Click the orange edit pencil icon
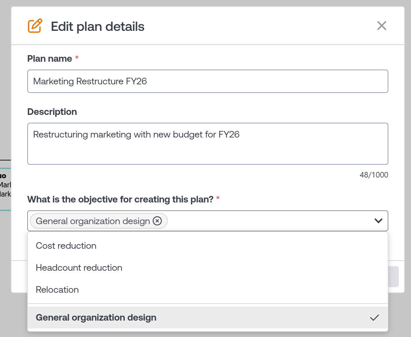This screenshot has height=337, width=411. pyautogui.click(x=35, y=26)
